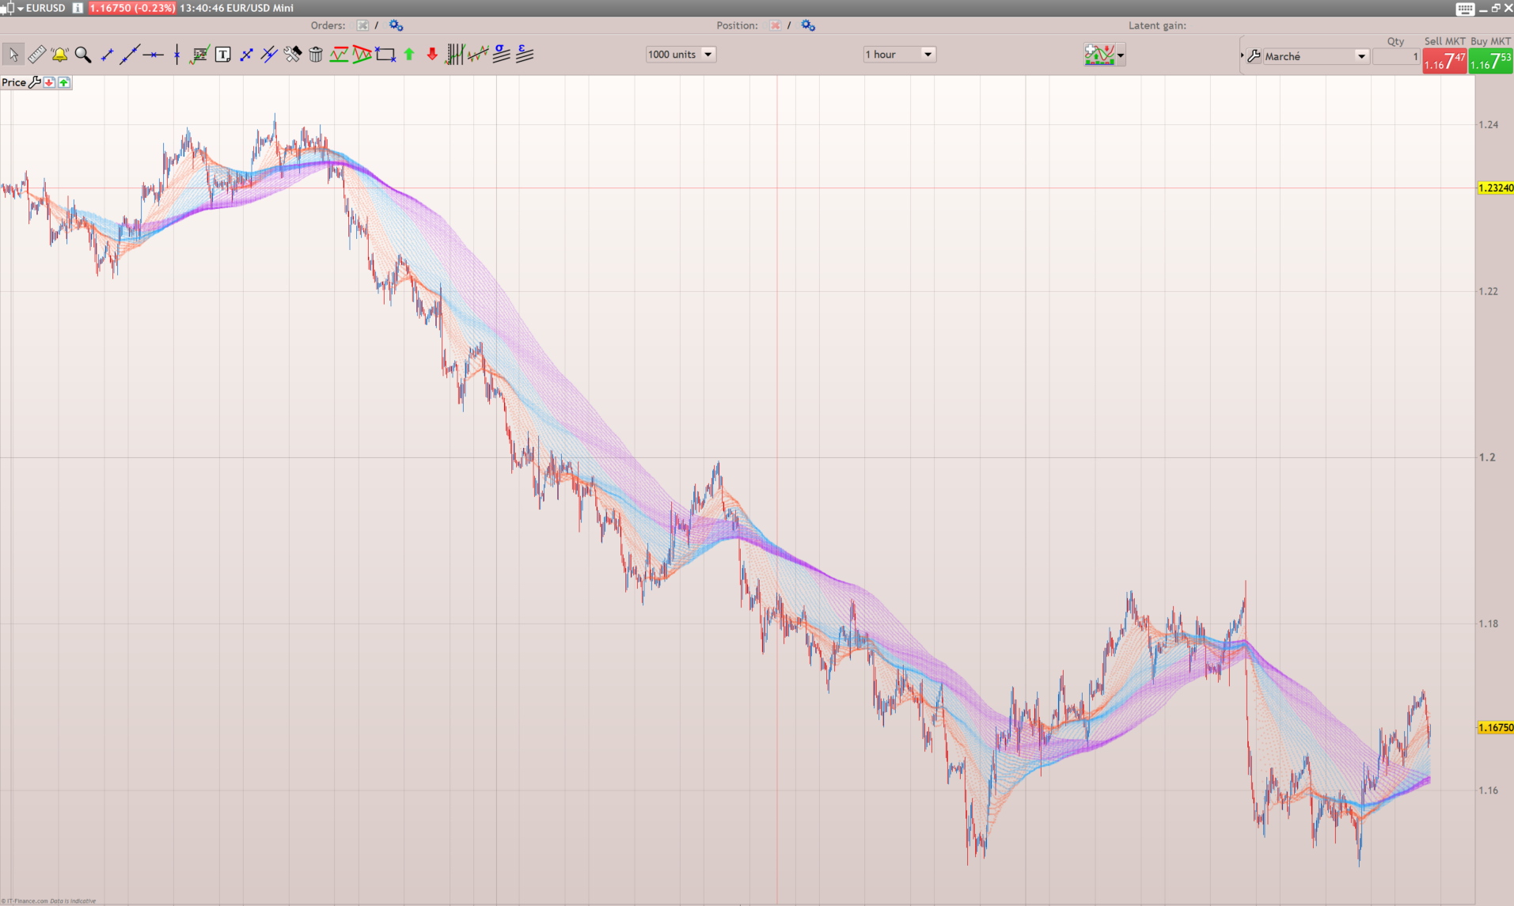Click the trash can delete objects icon
The width and height of the screenshot is (1514, 906).
[x=316, y=55]
